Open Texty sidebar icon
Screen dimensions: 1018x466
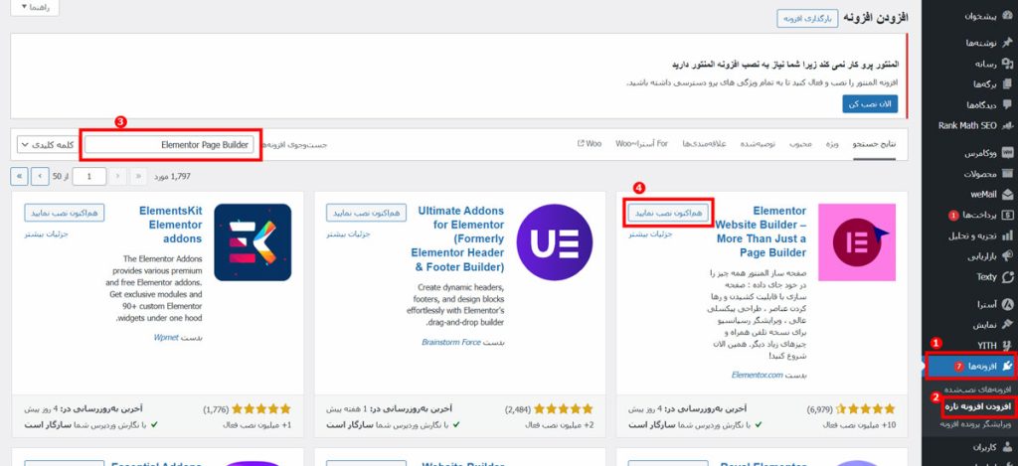click(x=1007, y=277)
